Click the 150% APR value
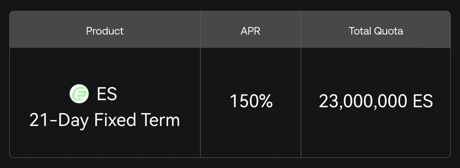Image resolution: width=460 pixels, height=168 pixels. (x=251, y=101)
